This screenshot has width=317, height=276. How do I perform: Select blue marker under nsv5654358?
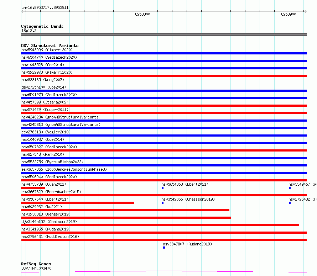click(x=162, y=188)
